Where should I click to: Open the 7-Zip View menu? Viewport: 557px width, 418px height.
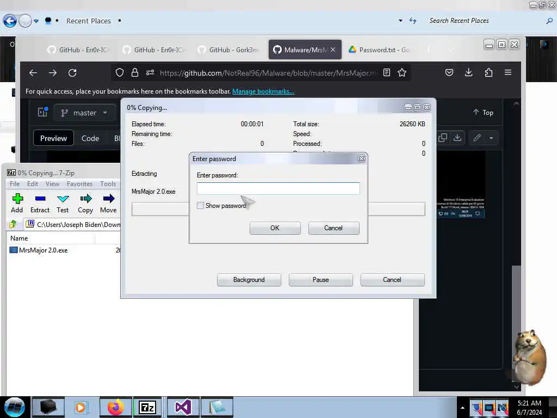pos(52,184)
